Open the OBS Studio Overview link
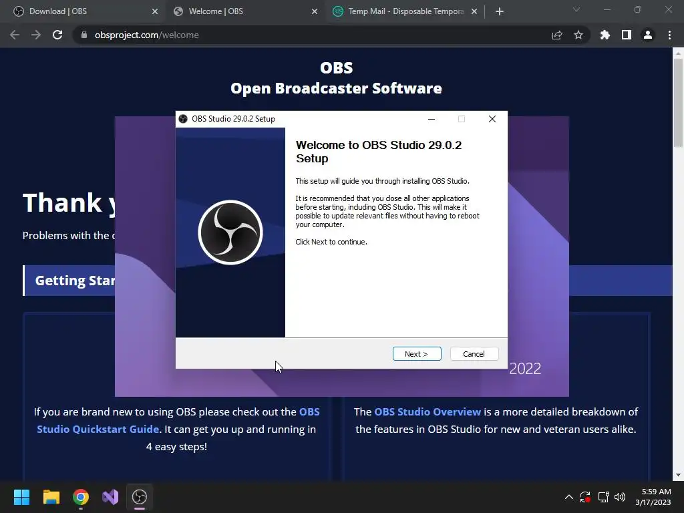 (427, 411)
